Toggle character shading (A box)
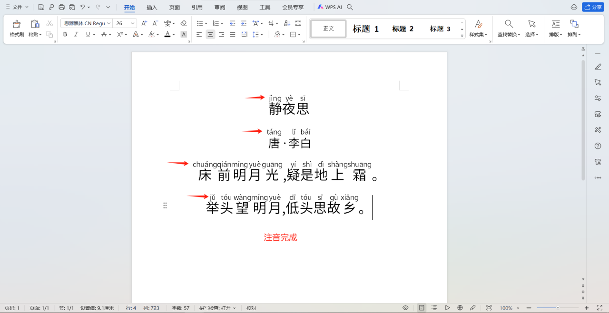The height and width of the screenshot is (313, 609). [x=184, y=34]
